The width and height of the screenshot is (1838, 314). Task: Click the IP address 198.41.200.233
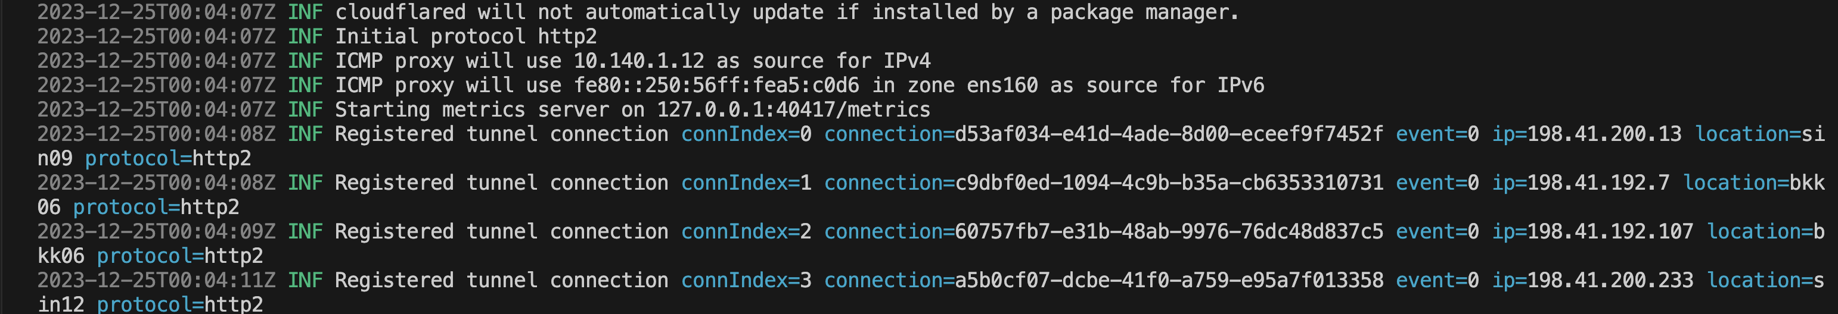coord(1610,281)
